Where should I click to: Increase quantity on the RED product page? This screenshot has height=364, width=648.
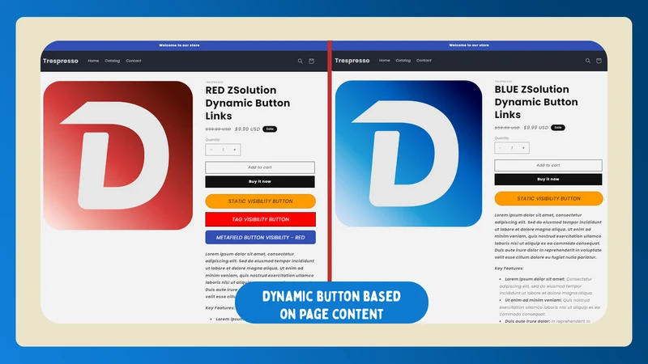coord(234,150)
